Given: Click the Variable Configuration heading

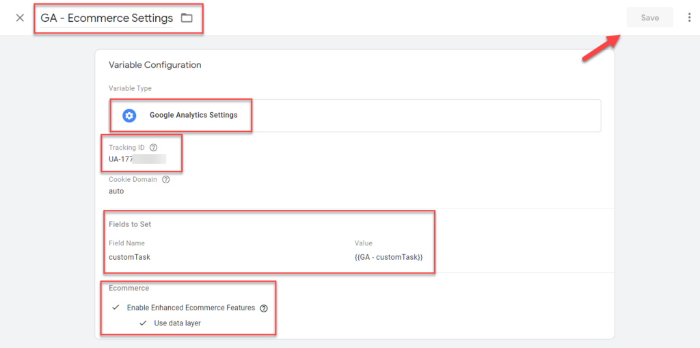Looking at the screenshot, I should click(x=155, y=65).
